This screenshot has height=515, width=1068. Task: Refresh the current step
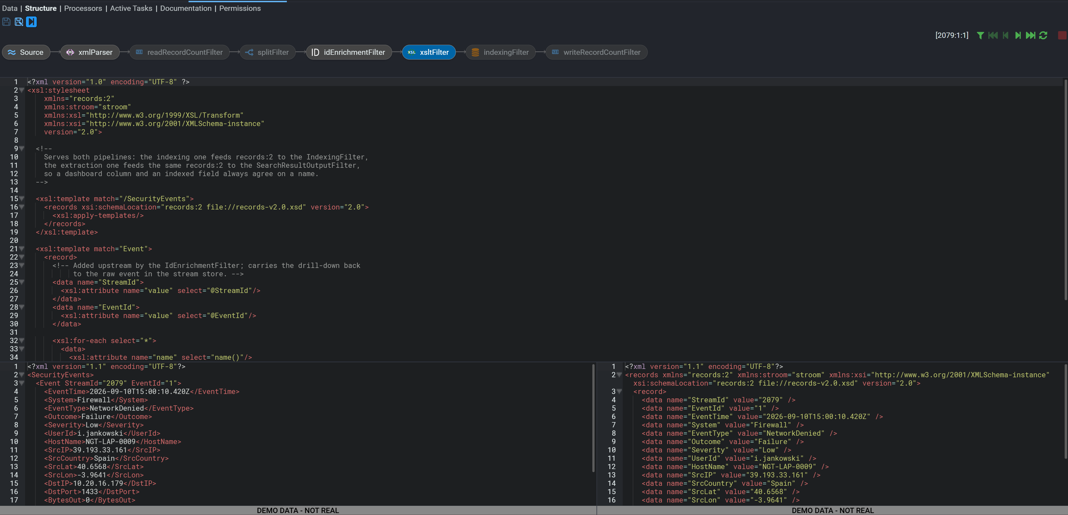pyautogui.click(x=1043, y=36)
